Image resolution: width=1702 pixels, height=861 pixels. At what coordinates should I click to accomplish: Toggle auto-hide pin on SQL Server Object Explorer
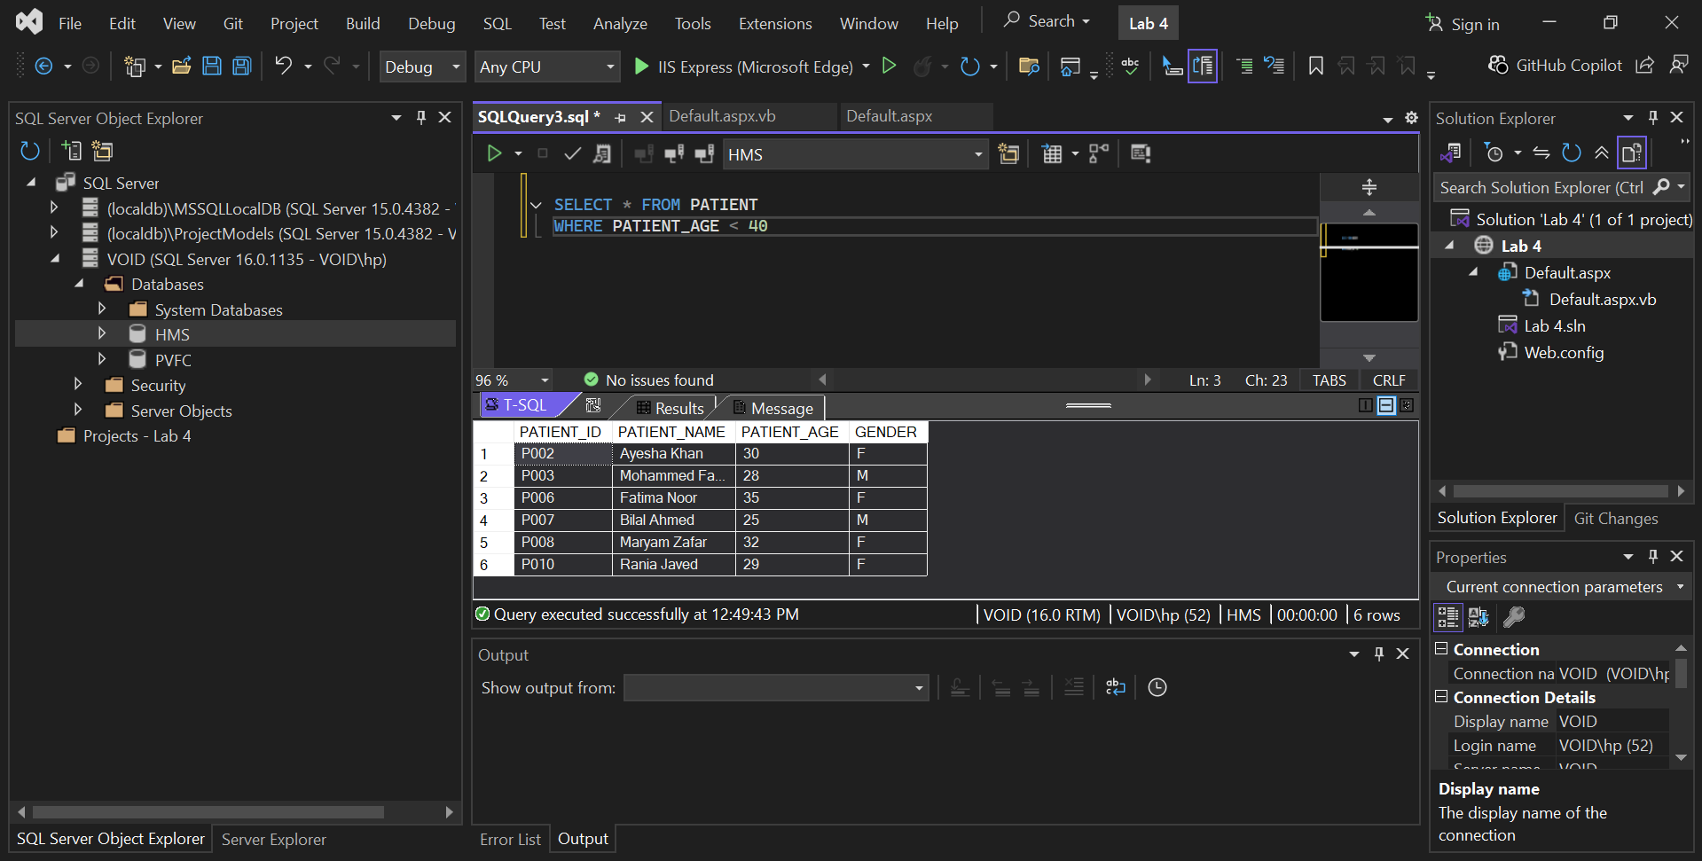point(421,117)
